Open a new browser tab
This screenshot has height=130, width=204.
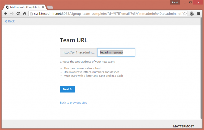click(x=50, y=7)
